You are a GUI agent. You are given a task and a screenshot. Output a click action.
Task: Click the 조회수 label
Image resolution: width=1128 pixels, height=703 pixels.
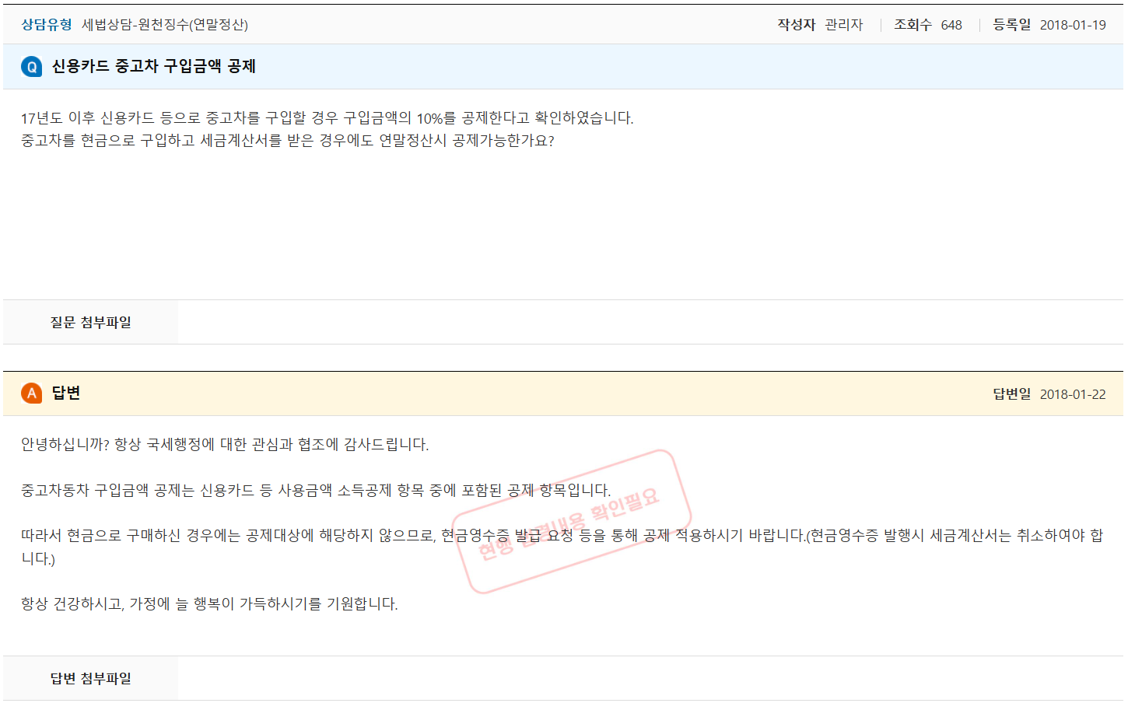(913, 25)
